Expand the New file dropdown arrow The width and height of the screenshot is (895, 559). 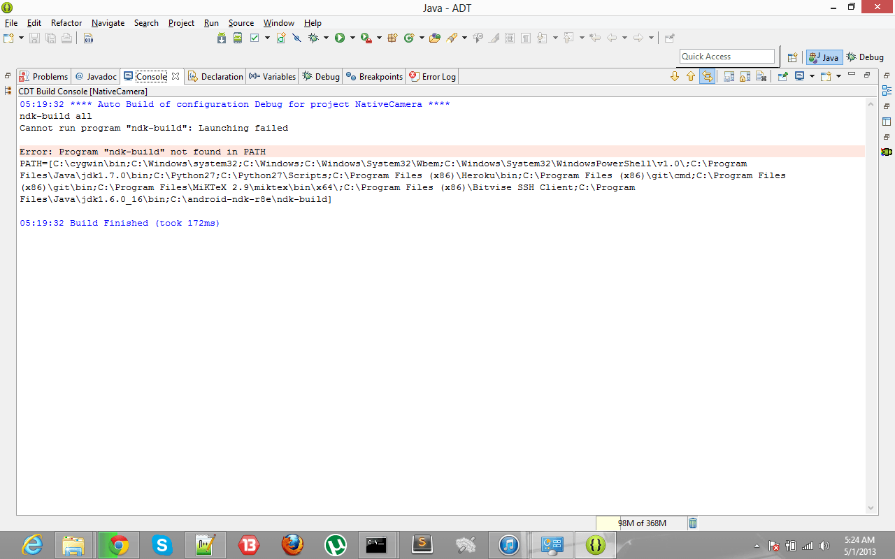(21, 38)
